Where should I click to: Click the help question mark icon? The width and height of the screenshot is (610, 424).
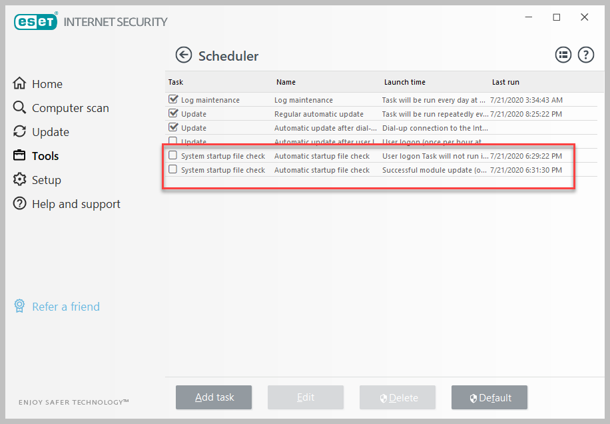[x=585, y=55]
